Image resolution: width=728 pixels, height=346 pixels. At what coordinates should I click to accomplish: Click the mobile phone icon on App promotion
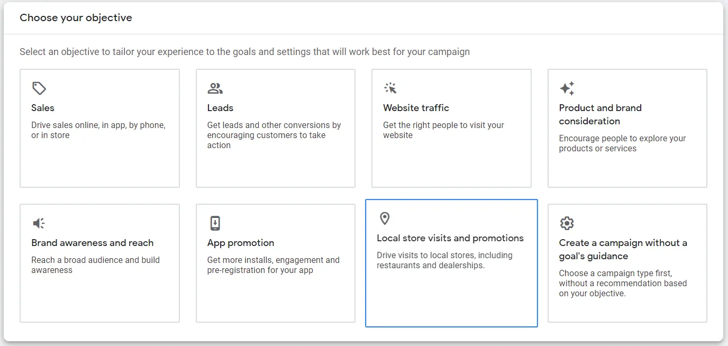(214, 223)
